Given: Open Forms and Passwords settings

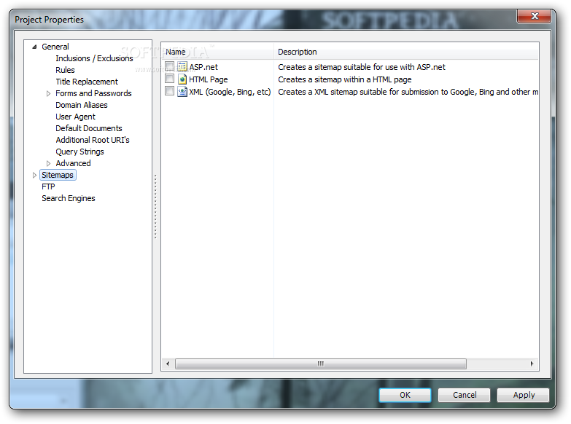Looking at the screenshot, I should [93, 93].
